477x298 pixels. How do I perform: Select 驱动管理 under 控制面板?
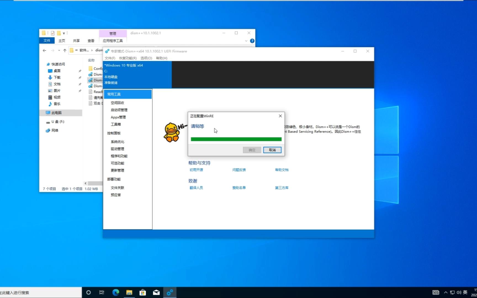[117, 148]
